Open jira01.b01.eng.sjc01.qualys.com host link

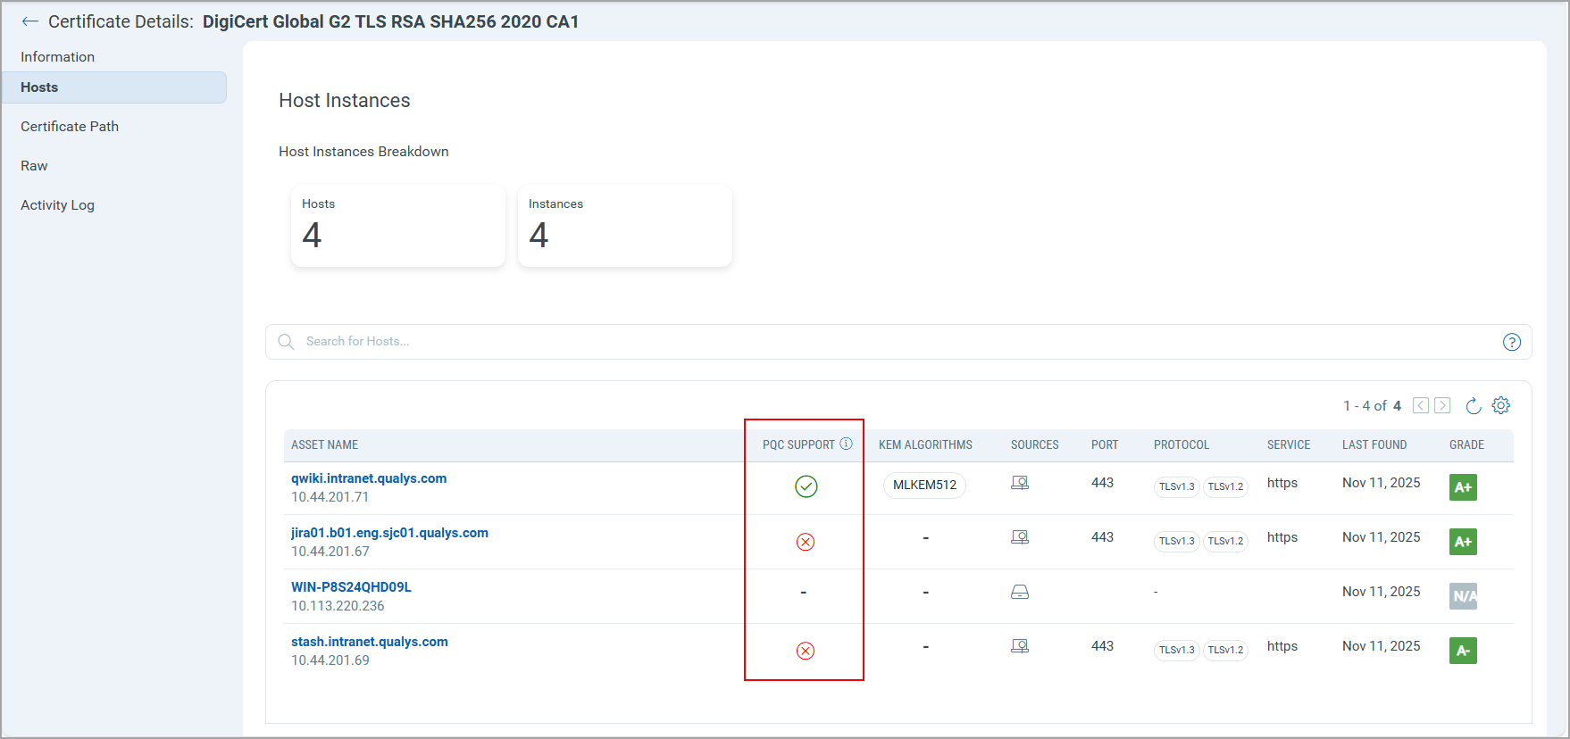[389, 533]
